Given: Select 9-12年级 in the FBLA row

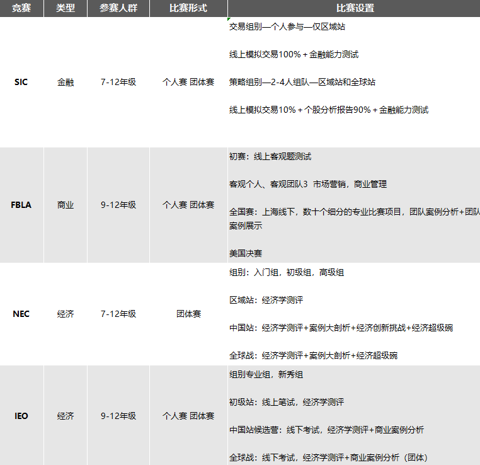Looking at the screenshot, I should coord(118,205).
